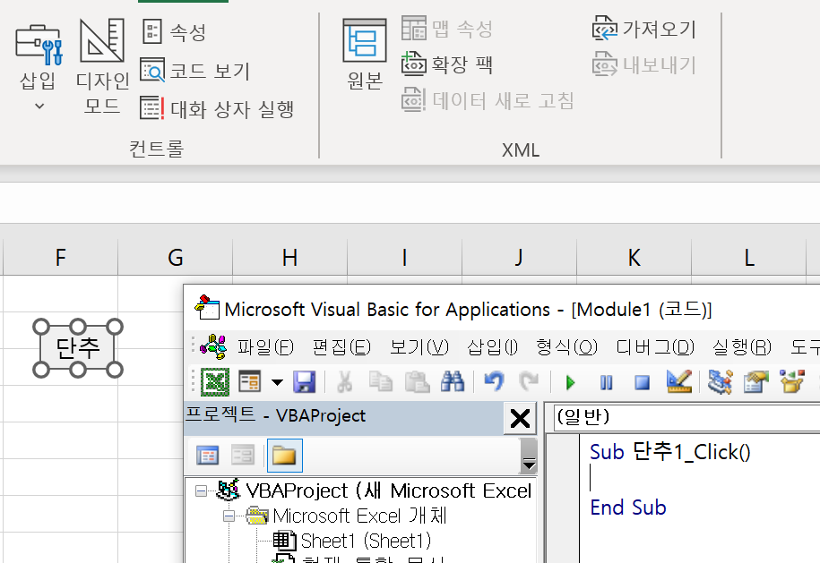Open the 형식(O) menu
This screenshot has width=820, height=563.
tap(566, 346)
